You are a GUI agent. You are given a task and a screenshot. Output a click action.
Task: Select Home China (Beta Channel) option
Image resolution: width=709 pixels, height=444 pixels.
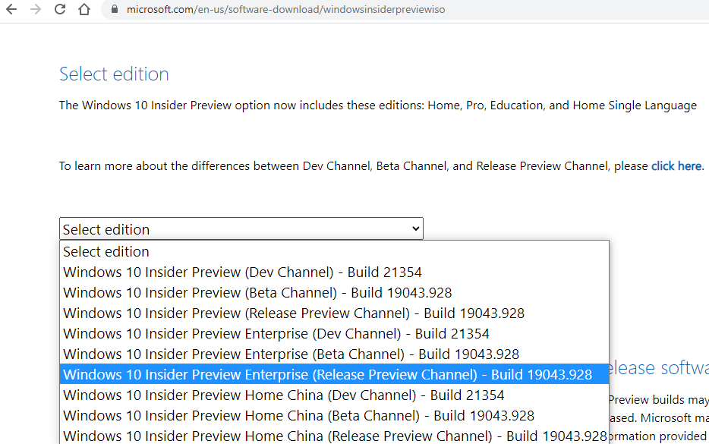[x=334, y=415]
